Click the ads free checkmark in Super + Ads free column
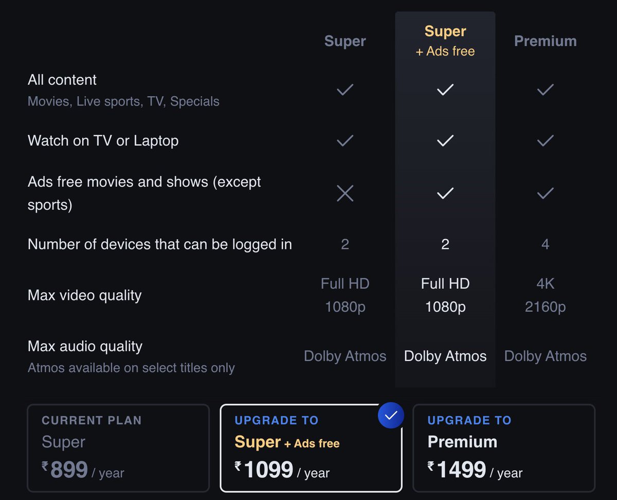The height and width of the screenshot is (500, 617). pos(445,193)
